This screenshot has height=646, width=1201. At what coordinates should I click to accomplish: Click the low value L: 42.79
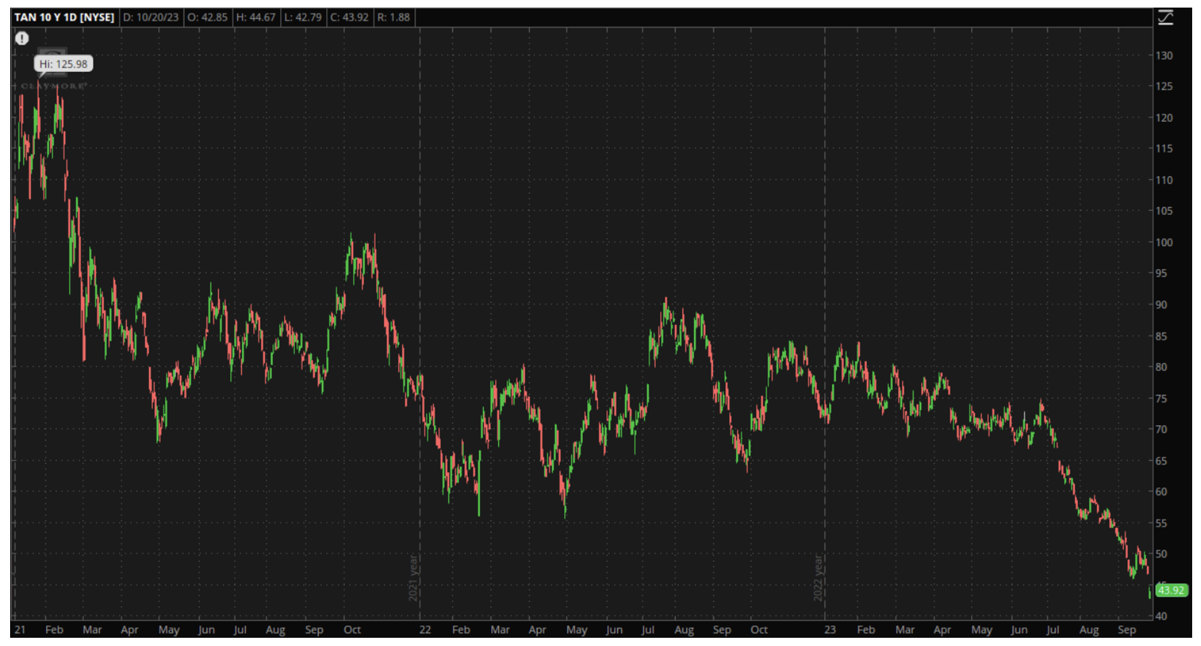[302, 17]
